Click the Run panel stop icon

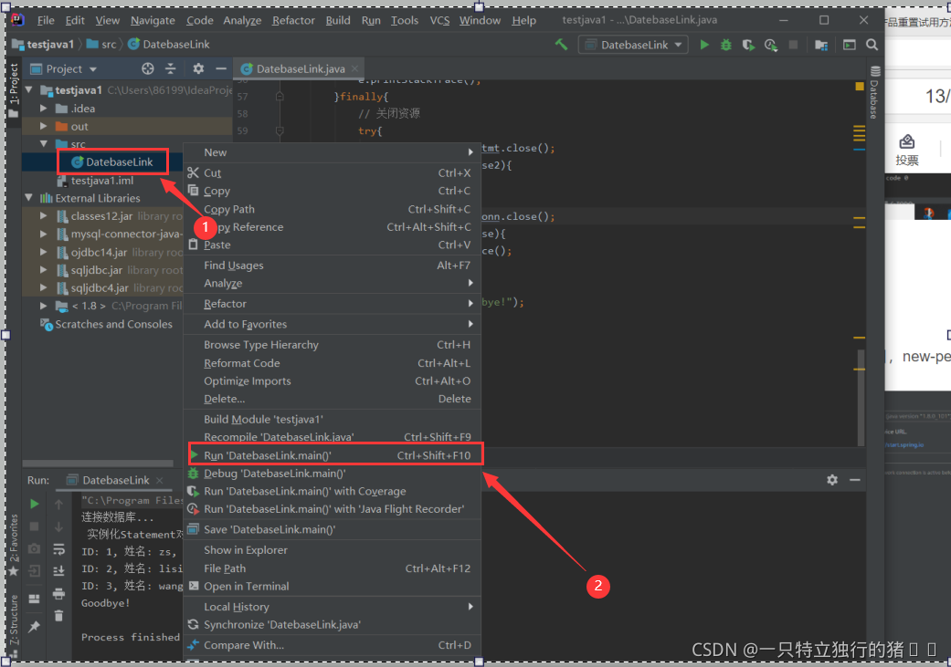pos(35,526)
